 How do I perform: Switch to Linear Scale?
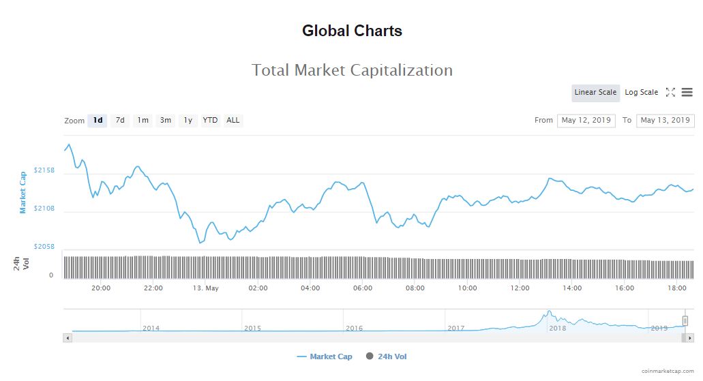coord(595,93)
